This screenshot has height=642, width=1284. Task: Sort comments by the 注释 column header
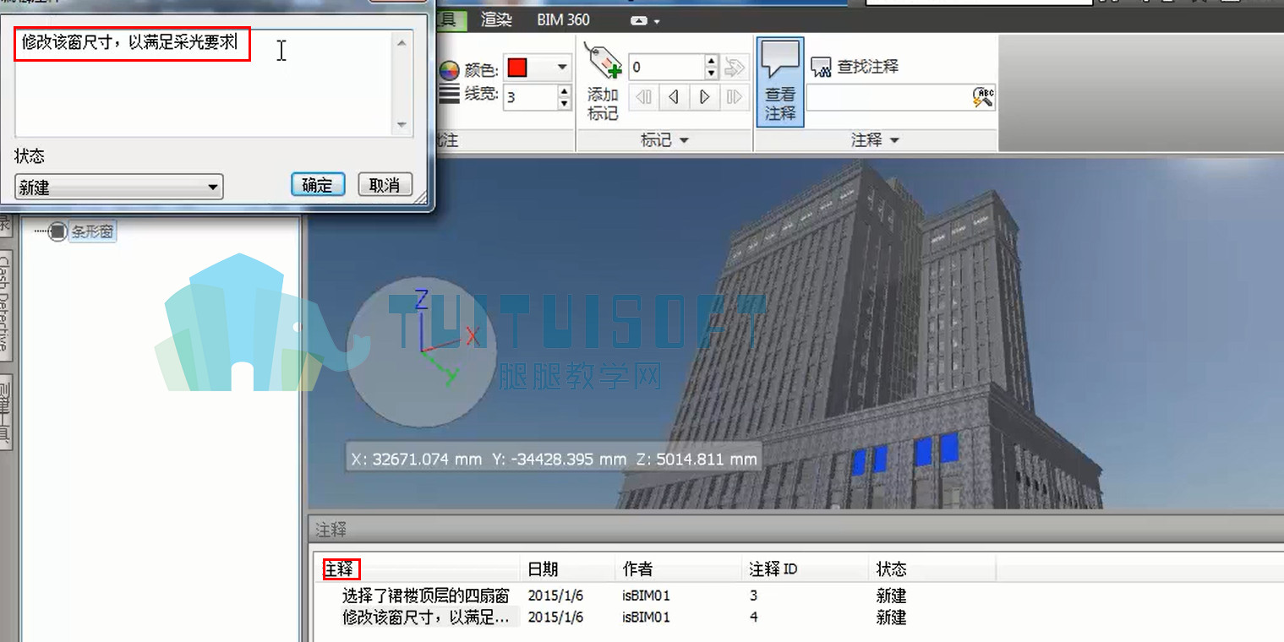click(x=419, y=569)
